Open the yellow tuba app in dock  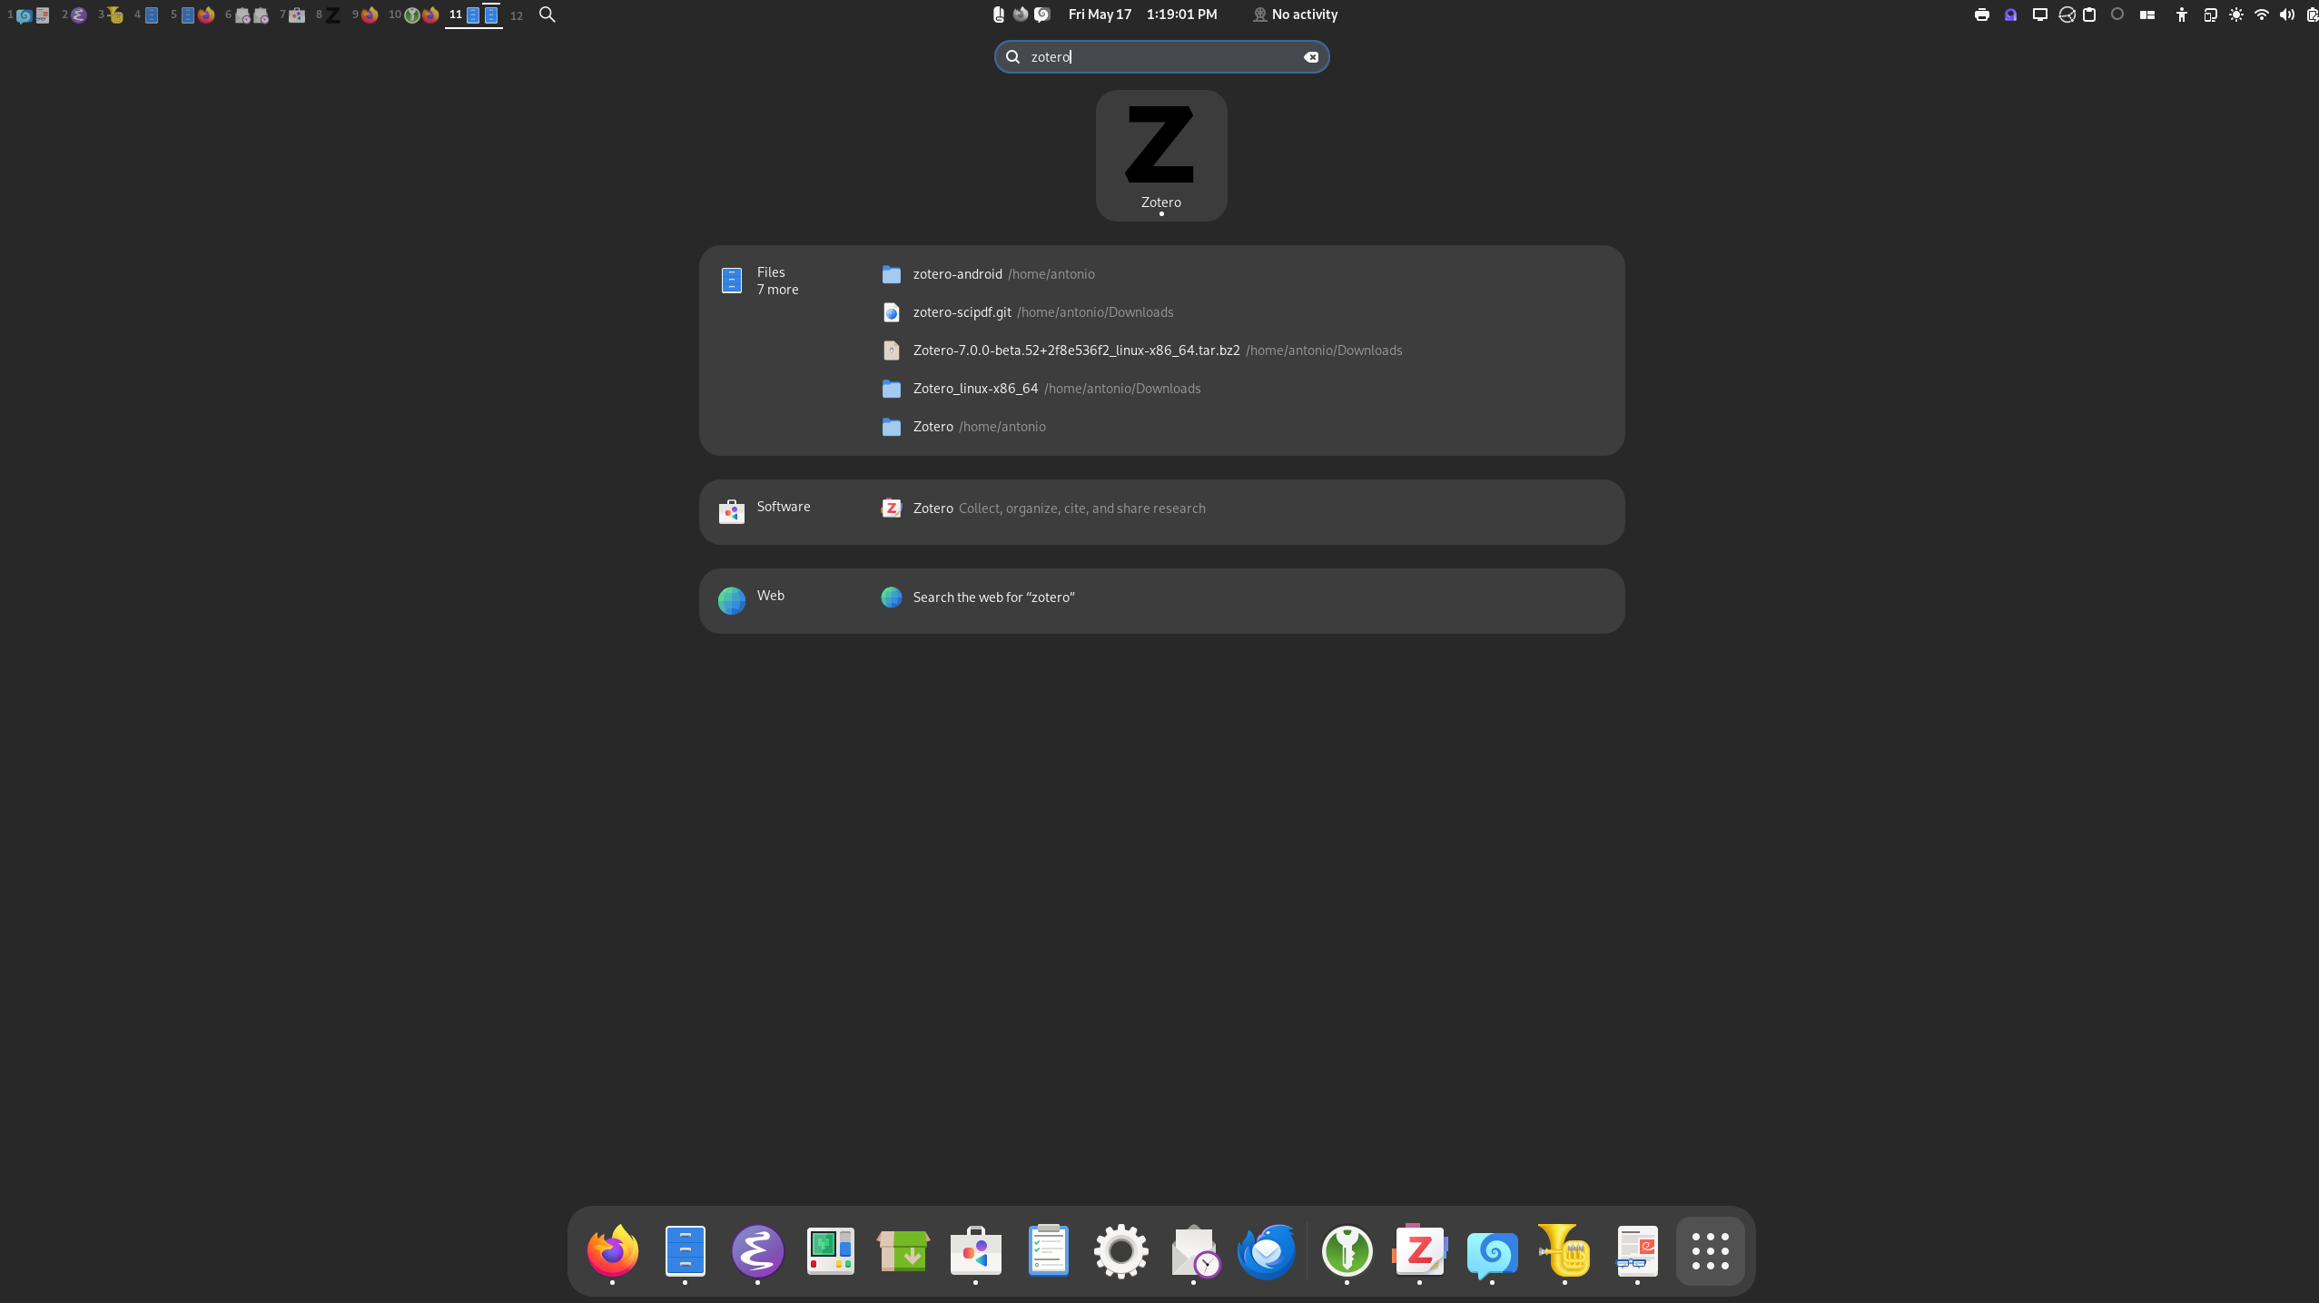point(1564,1250)
